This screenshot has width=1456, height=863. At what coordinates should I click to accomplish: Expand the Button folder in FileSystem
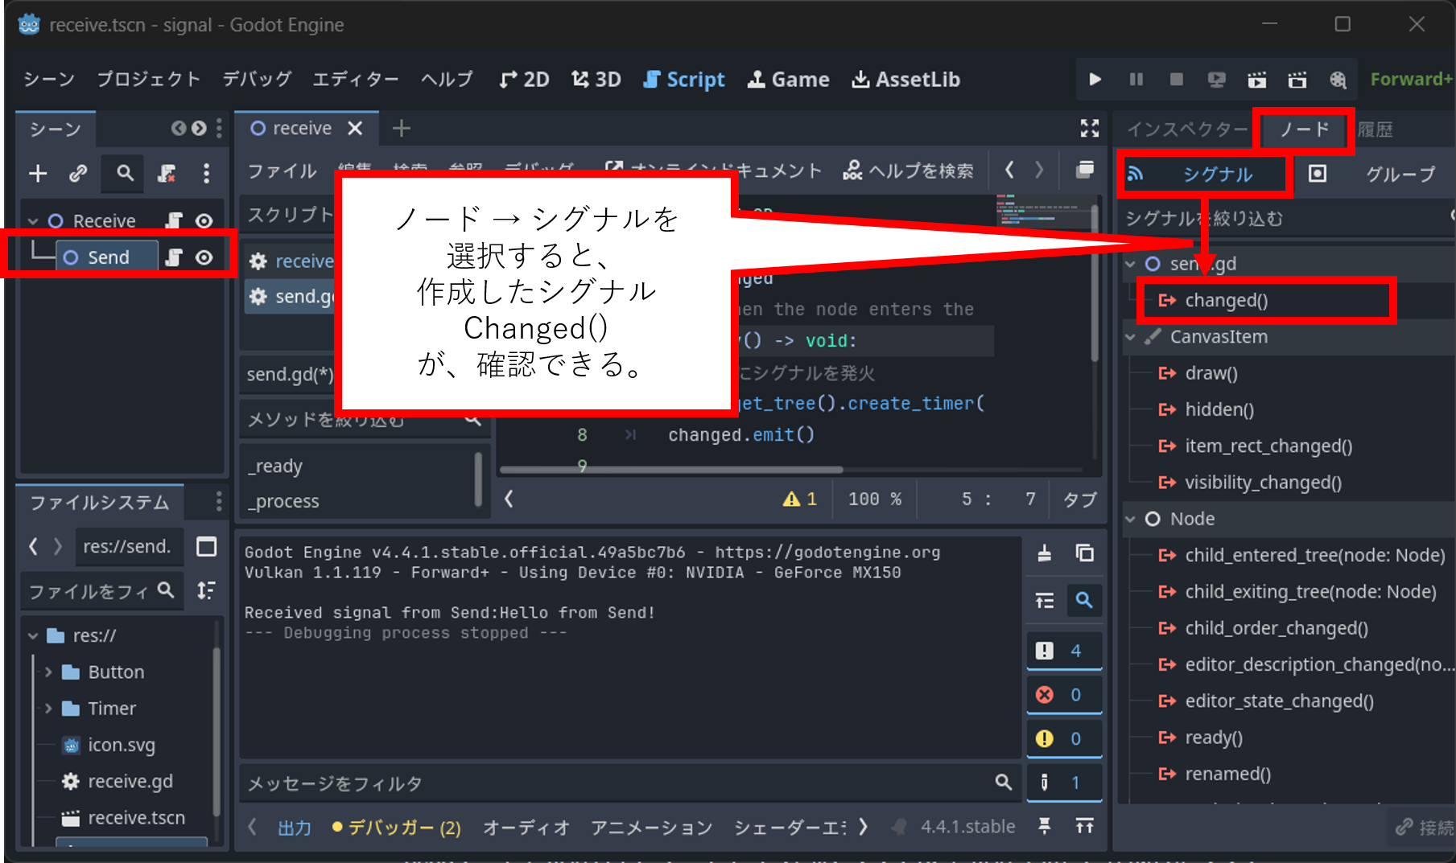pos(47,672)
